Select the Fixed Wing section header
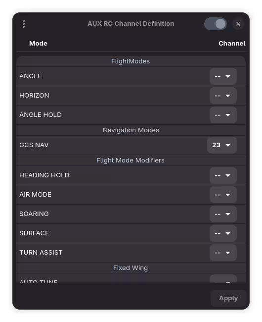The height and width of the screenshot is (322, 262). point(131,268)
